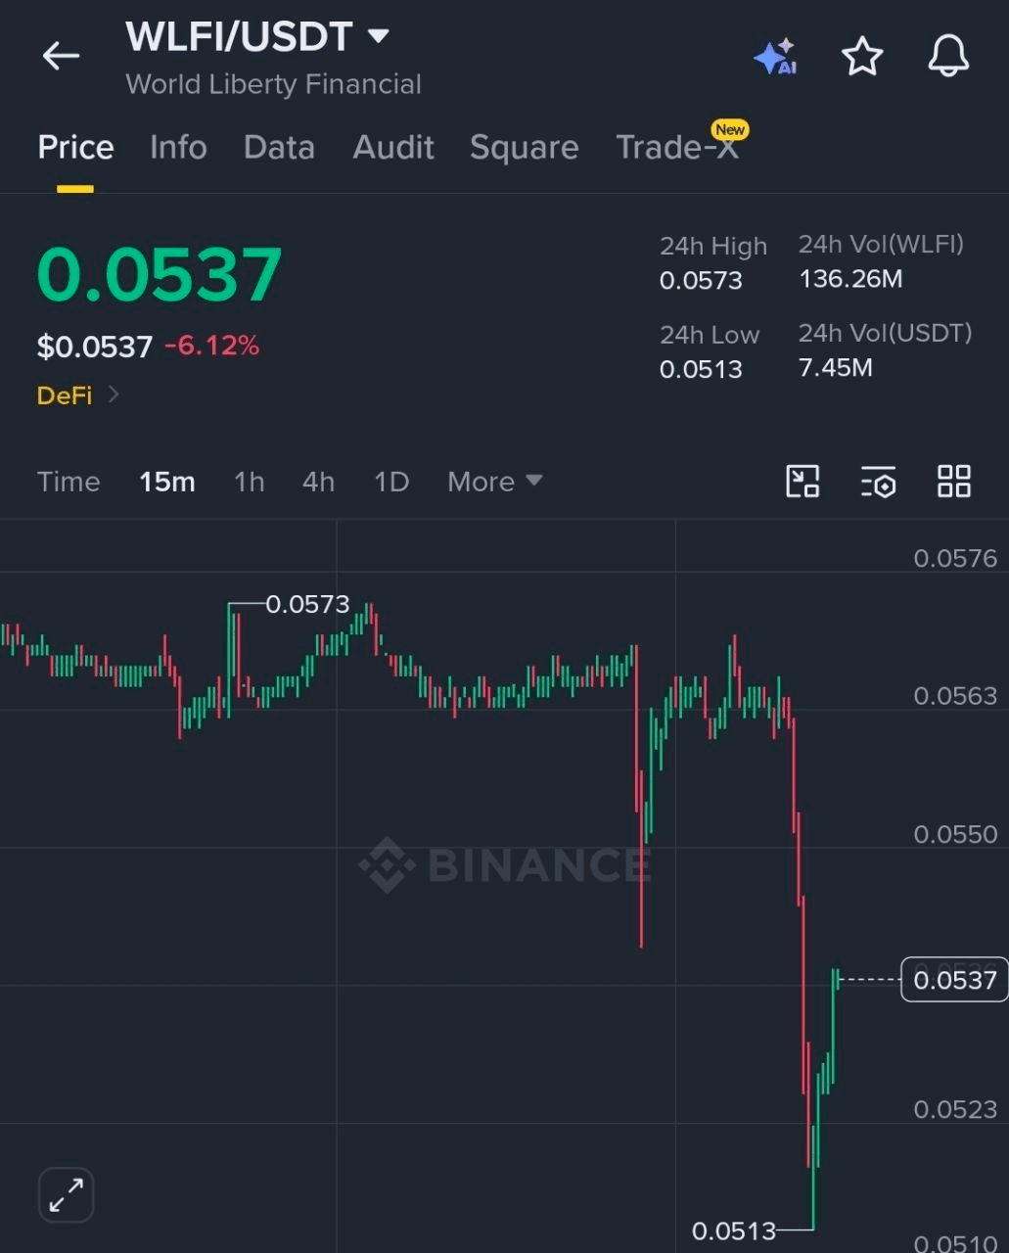Image resolution: width=1009 pixels, height=1253 pixels.
Task: Select the 4h timeframe
Action: (x=318, y=482)
